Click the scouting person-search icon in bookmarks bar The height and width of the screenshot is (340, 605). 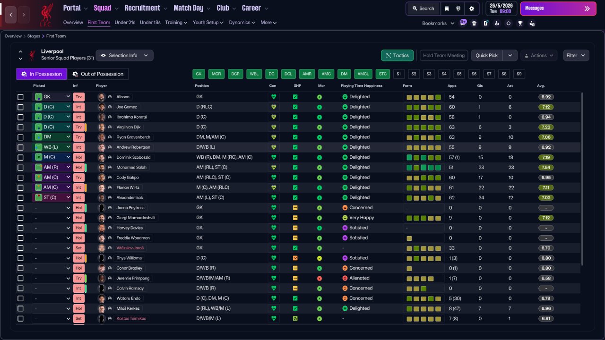point(497,23)
